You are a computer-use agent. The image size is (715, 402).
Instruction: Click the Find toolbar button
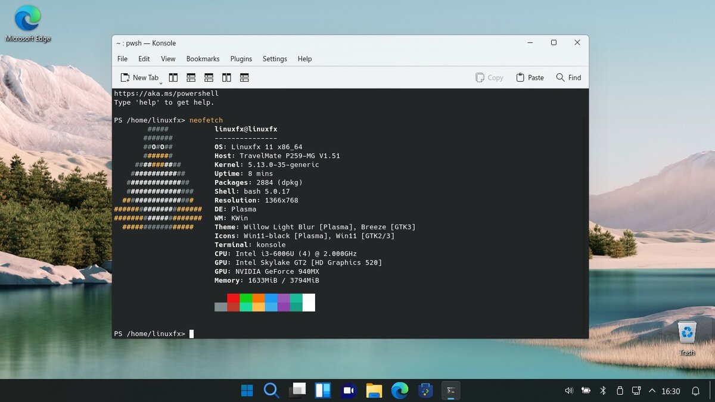click(568, 77)
